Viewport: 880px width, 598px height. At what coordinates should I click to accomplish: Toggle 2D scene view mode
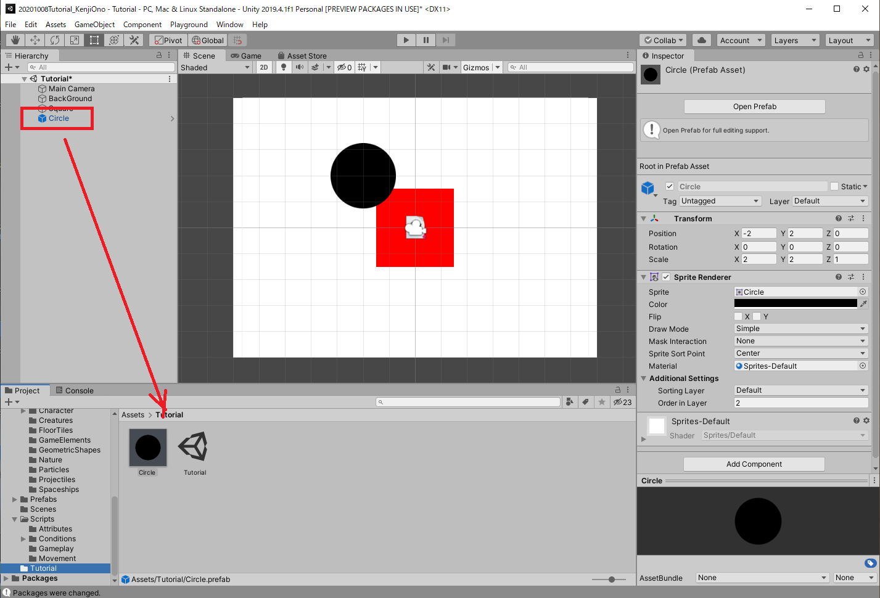pos(264,67)
